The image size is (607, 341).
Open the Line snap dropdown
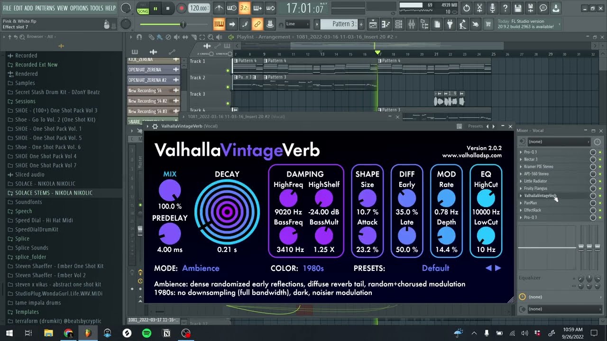297,24
